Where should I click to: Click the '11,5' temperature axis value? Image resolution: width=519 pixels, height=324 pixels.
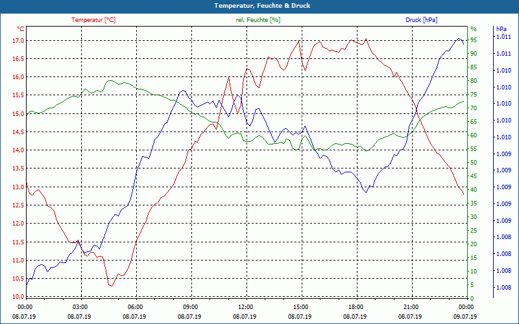click(19, 242)
